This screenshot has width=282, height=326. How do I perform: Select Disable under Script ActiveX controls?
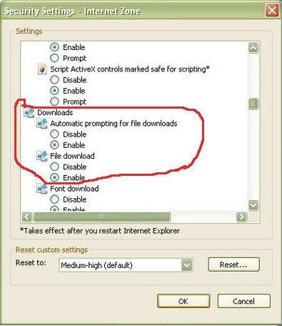pyautogui.click(x=54, y=80)
